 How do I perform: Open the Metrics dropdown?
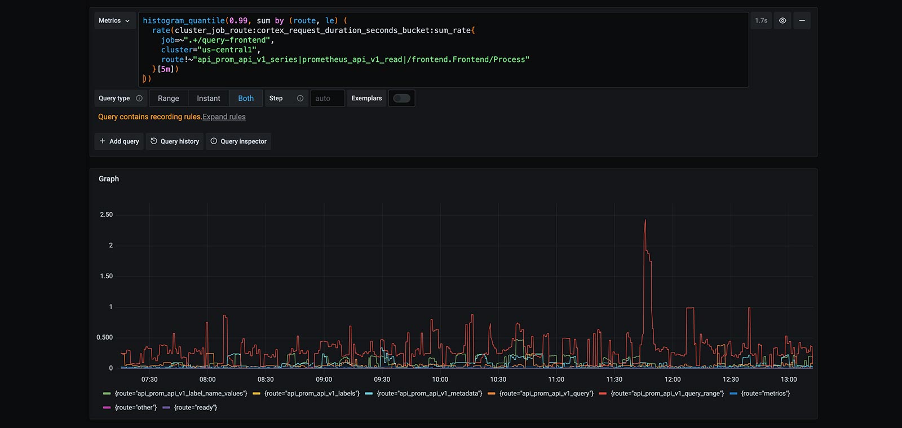(x=114, y=21)
